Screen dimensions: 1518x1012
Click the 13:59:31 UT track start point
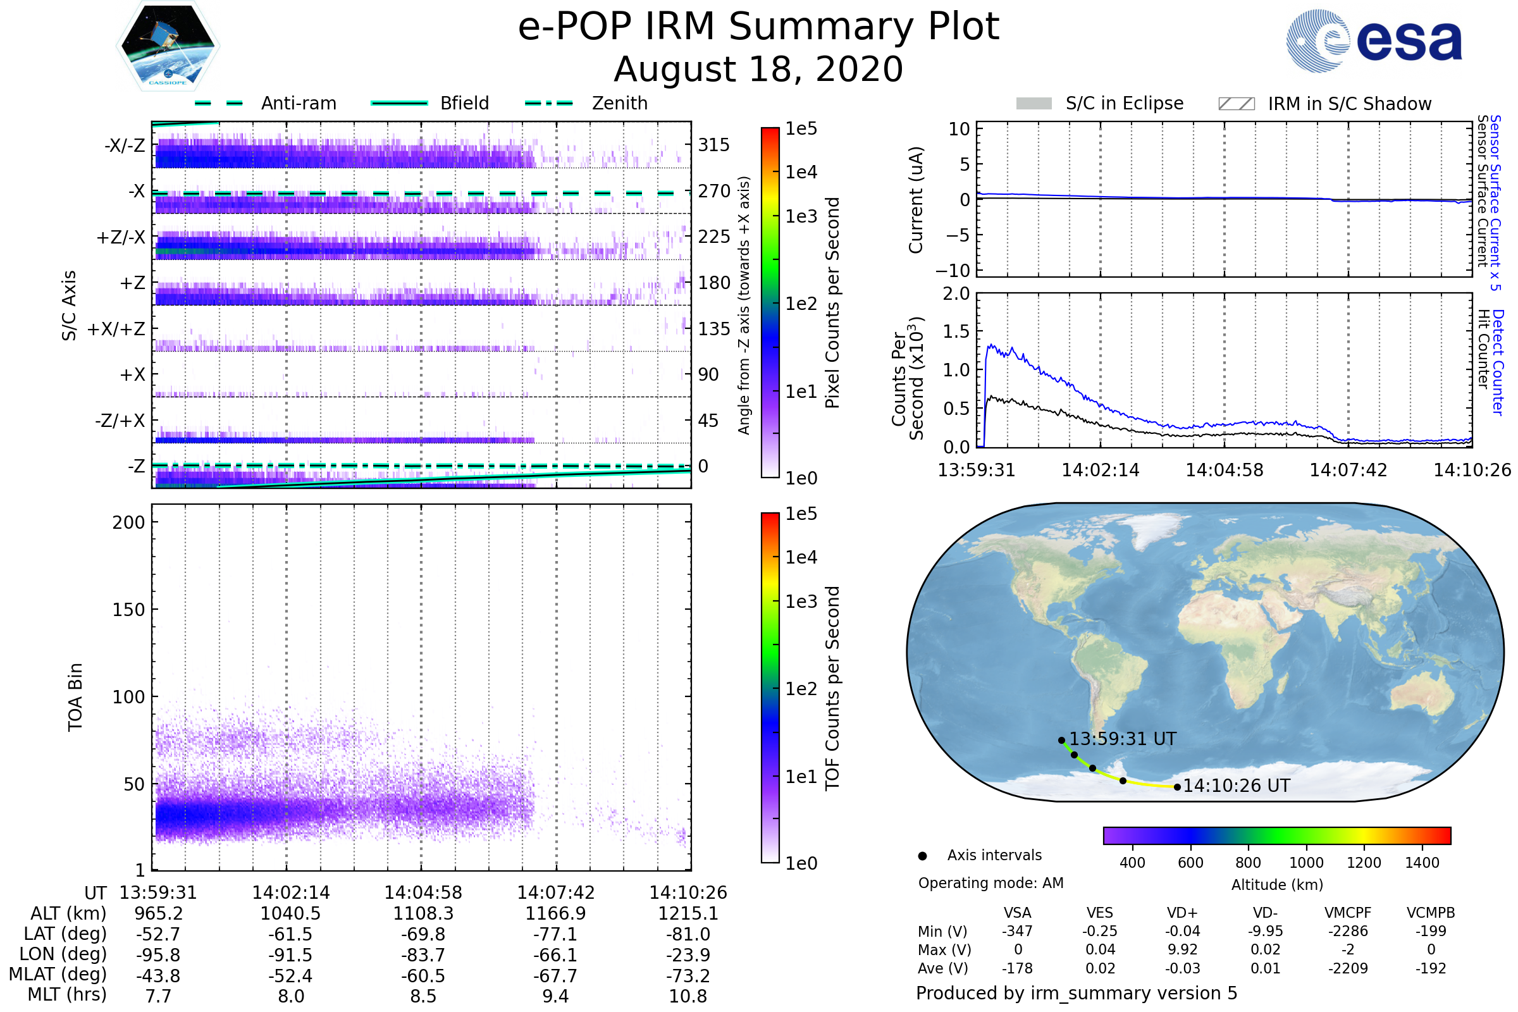[1061, 740]
